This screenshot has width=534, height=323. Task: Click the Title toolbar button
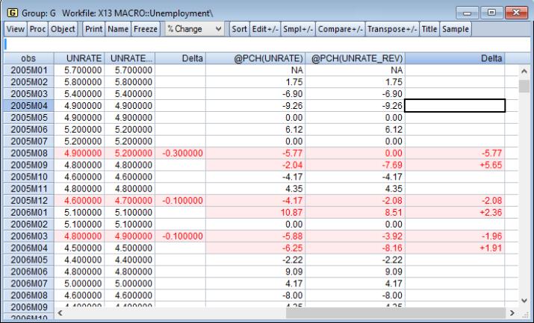pos(428,28)
